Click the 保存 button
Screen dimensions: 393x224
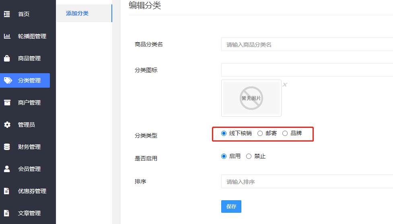pos(231,206)
